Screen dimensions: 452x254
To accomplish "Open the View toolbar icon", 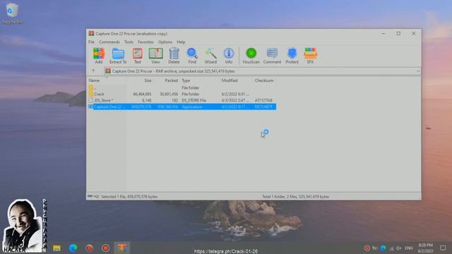I will coord(155,56).
